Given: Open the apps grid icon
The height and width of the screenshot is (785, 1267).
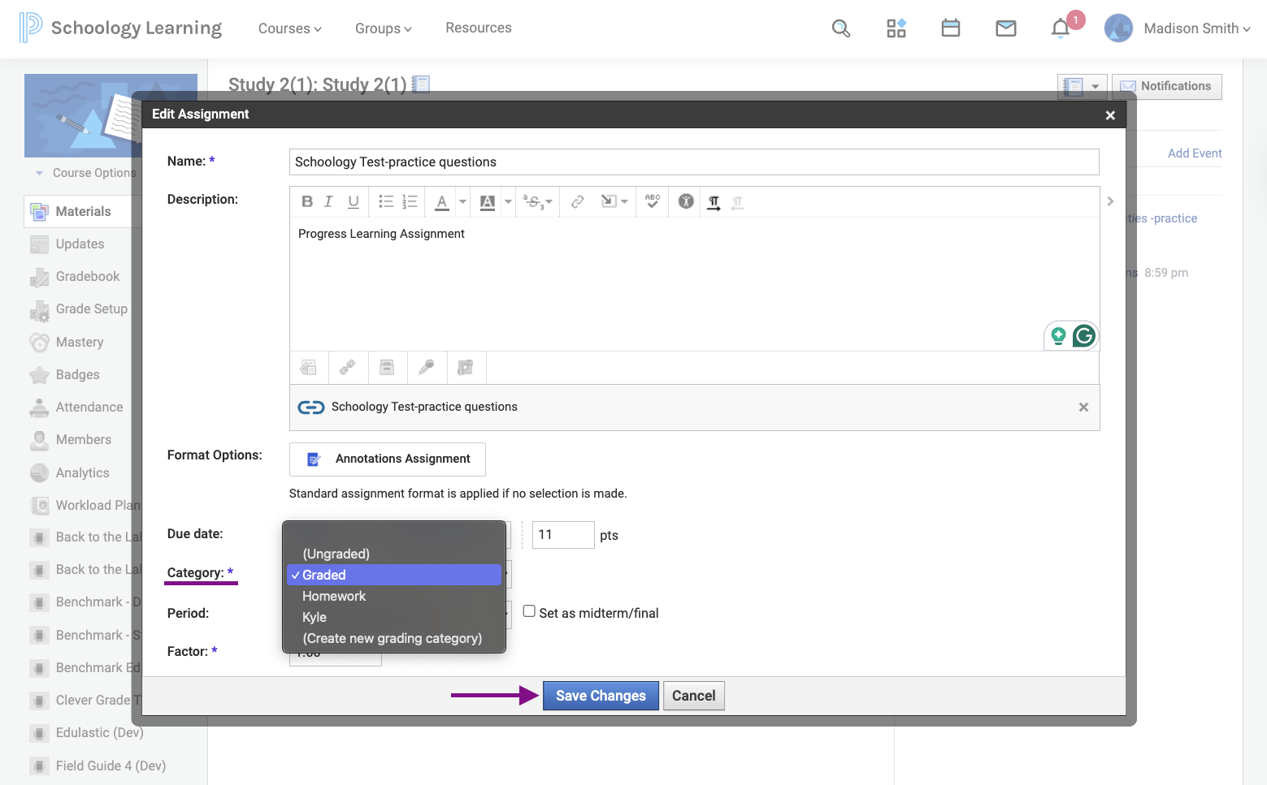Looking at the screenshot, I should click(x=896, y=28).
